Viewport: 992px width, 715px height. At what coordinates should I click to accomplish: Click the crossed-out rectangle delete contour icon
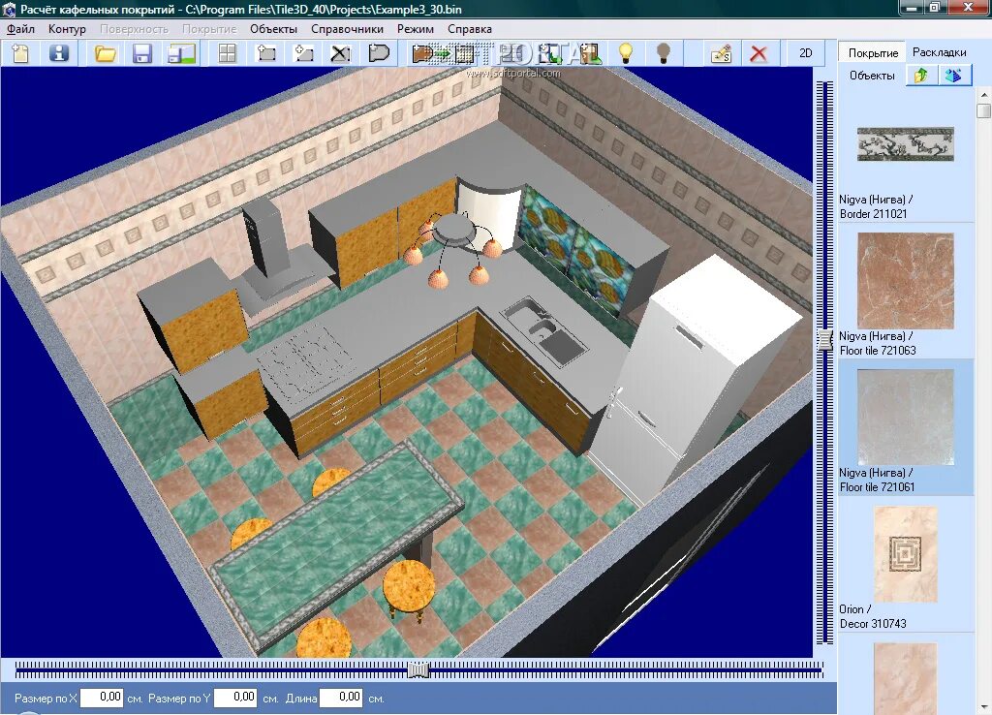point(340,53)
